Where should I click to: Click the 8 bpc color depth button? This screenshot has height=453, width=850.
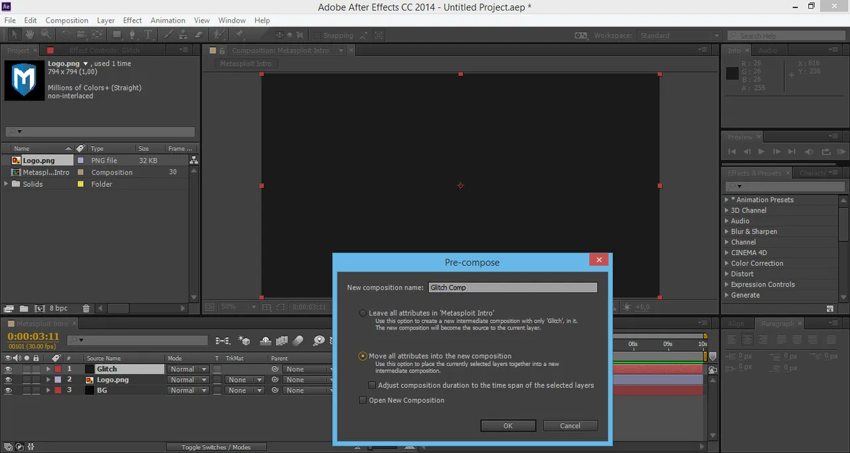click(x=58, y=308)
